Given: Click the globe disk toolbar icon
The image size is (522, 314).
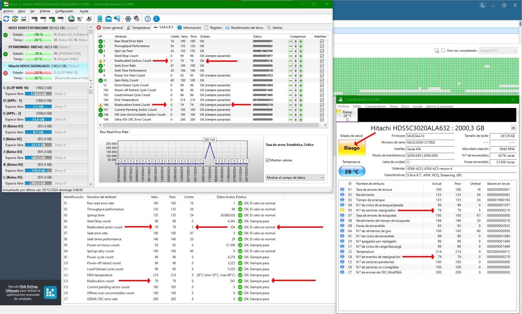Looking at the screenshot, I should 71,19.
